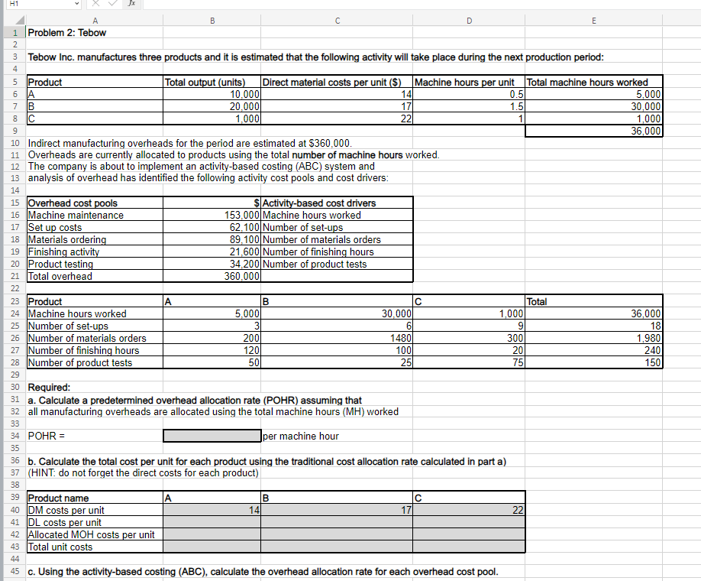Select the gray POHR answer box
This screenshot has width=701, height=581.
pyautogui.click(x=210, y=435)
